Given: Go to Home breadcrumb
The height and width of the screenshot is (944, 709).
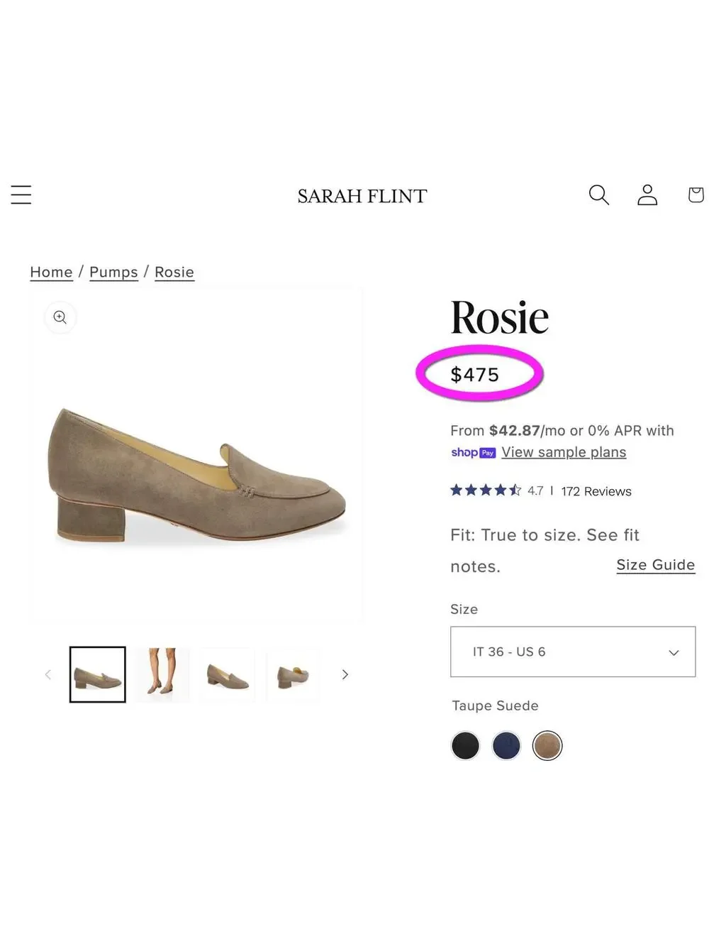Looking at the screenshot, I should pyautogui.click(x=52, y=273).
